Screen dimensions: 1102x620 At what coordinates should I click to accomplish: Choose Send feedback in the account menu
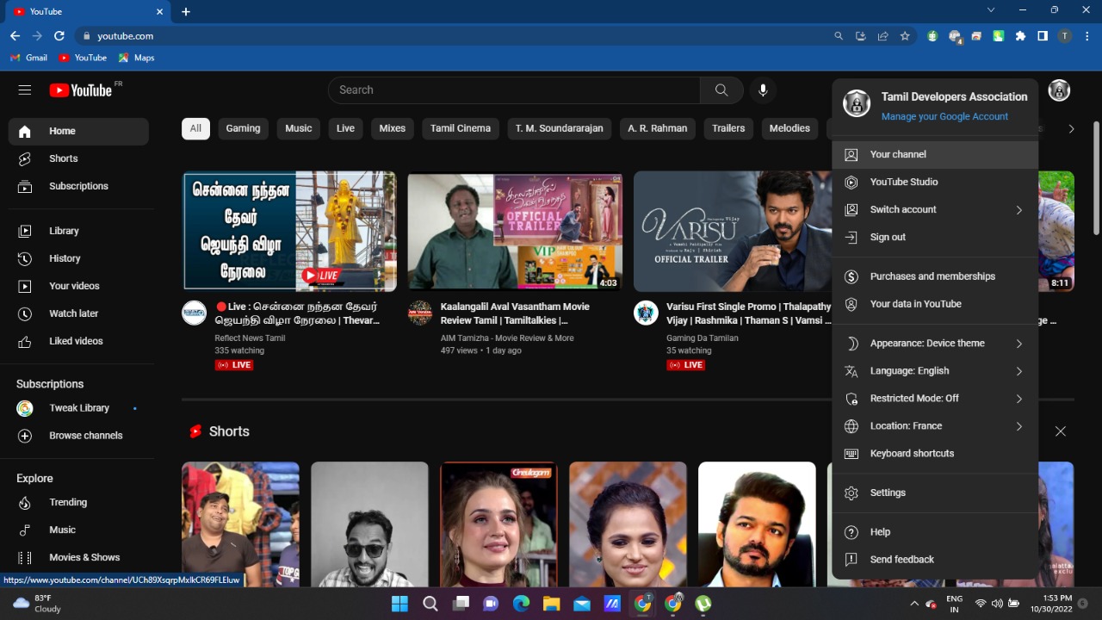935,560
